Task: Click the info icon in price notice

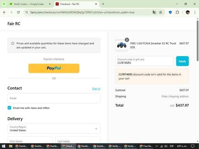Action: coord(13,43)
